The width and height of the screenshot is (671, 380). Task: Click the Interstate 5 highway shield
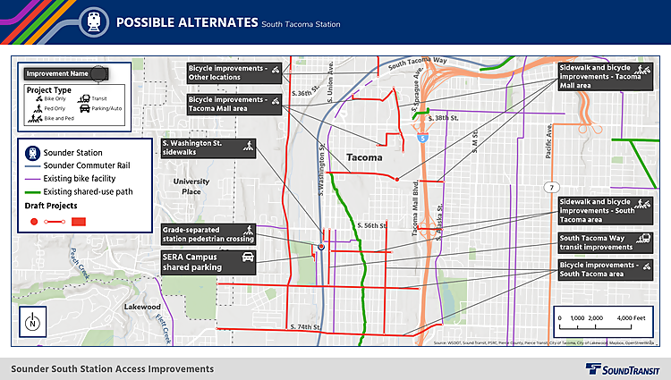click(x=420, y=138)
